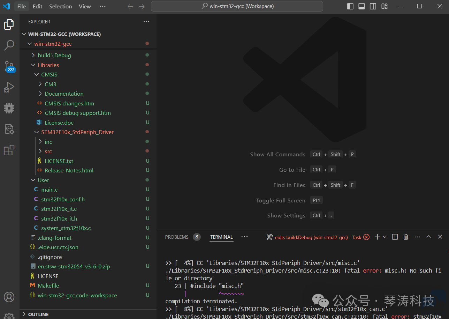Click the VS Code logo icon
The width and height of the screenshot is (449, 319).
[6, 6]
